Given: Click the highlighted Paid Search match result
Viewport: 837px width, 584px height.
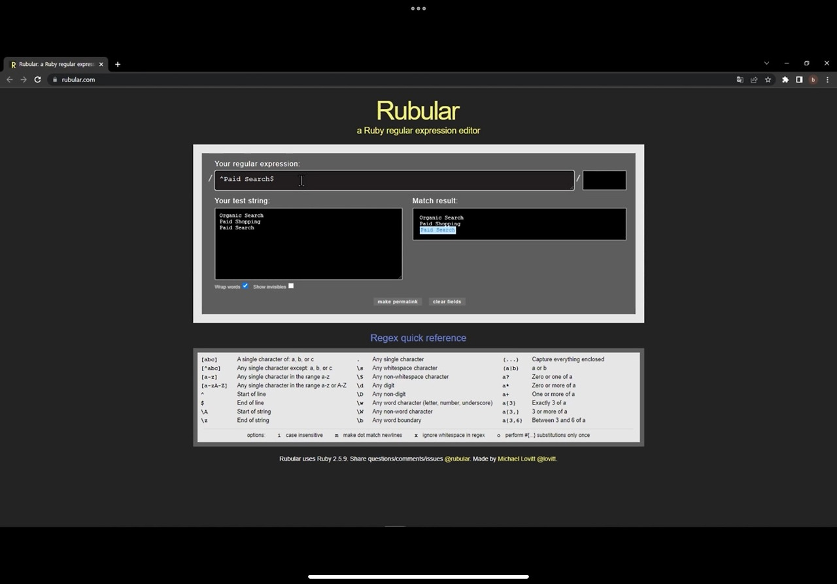Looking at the screenshot, I should tap(437, 230).
